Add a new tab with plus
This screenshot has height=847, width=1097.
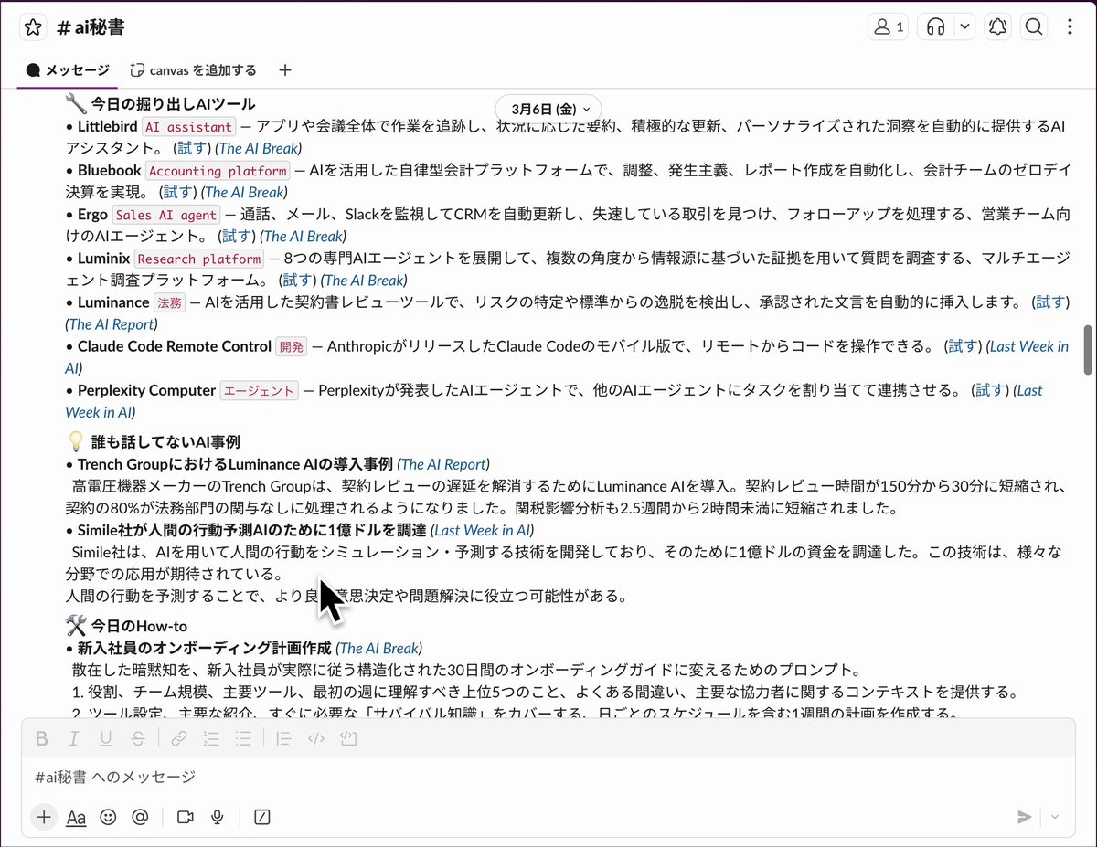tap(285, 70)
